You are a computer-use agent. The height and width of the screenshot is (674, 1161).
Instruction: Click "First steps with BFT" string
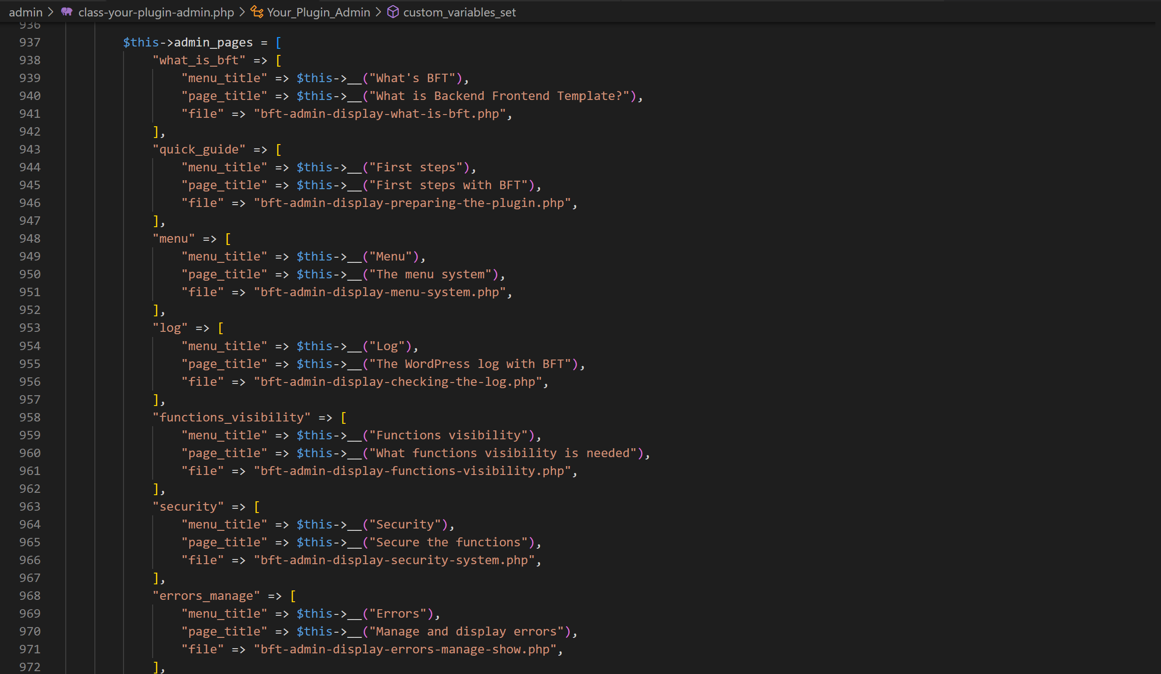point(449,185)
